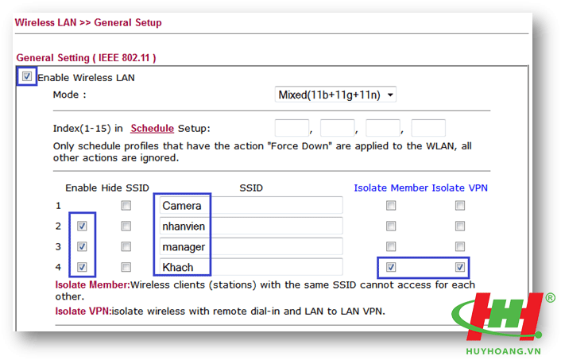The height and width of the screenshot is (360, 561).
Task: Click the Khach SSID text field
Action: [250, 267]
